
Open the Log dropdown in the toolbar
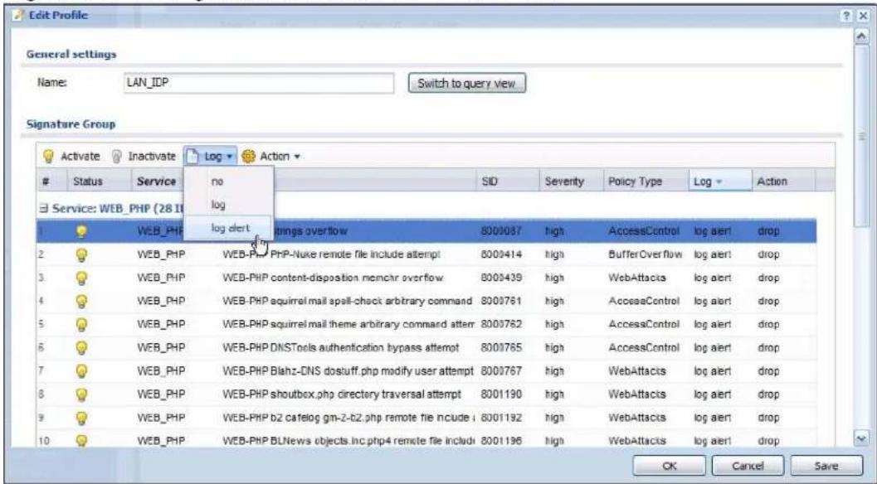(x=210, y=157)
